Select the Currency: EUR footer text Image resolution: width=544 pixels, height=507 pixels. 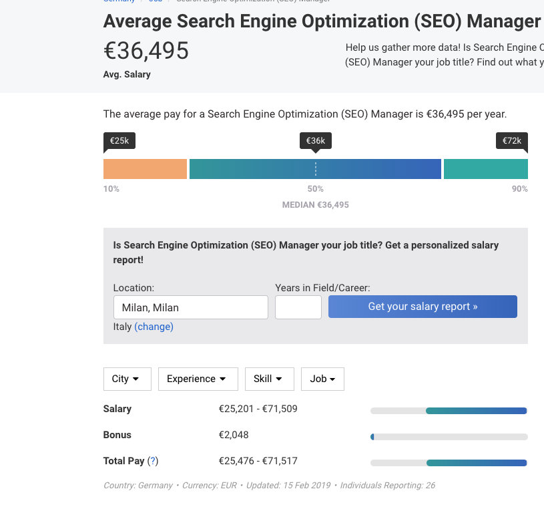coord(210,486)
